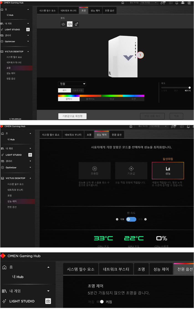This screenshot has width=194, height=309.
Task: Click LIGHT STUDIO download icon in middle screenshot sidebar
Action: 30,155
